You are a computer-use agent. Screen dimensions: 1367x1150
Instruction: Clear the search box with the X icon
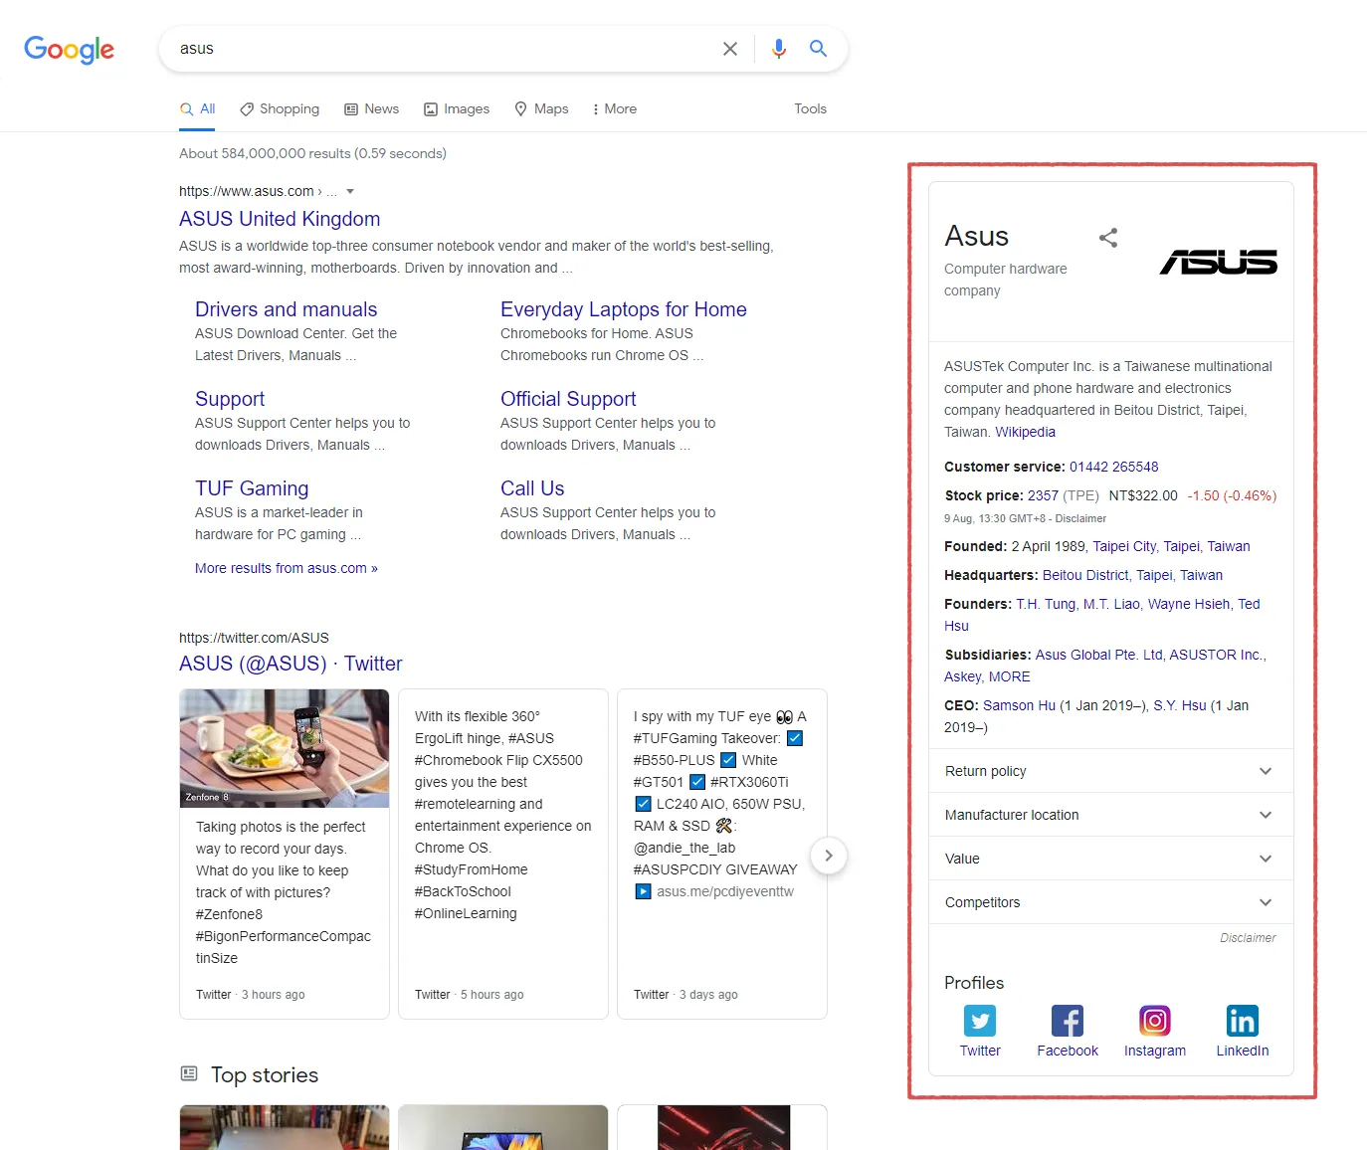click(730, 48)
